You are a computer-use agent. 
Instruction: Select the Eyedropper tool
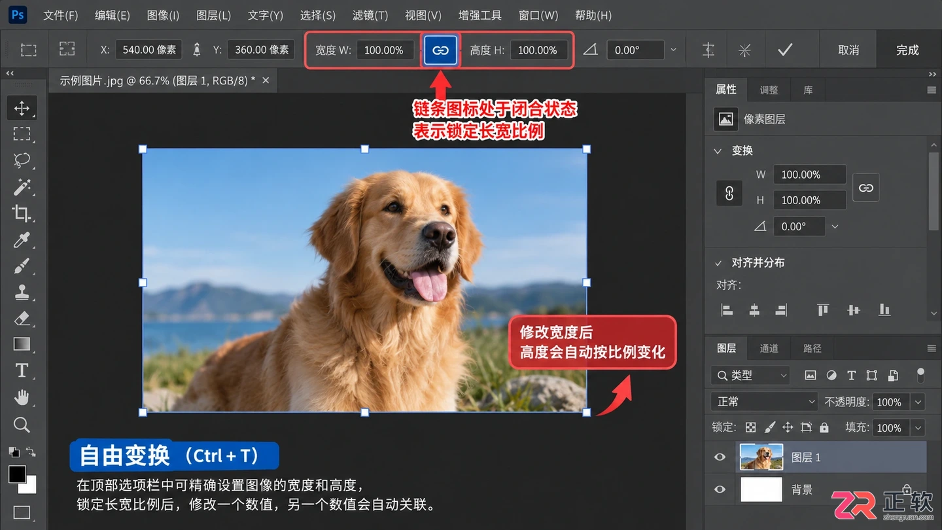(x=22, y=239)
